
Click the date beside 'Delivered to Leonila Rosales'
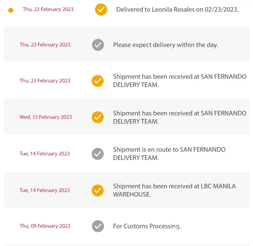point(48,9)
